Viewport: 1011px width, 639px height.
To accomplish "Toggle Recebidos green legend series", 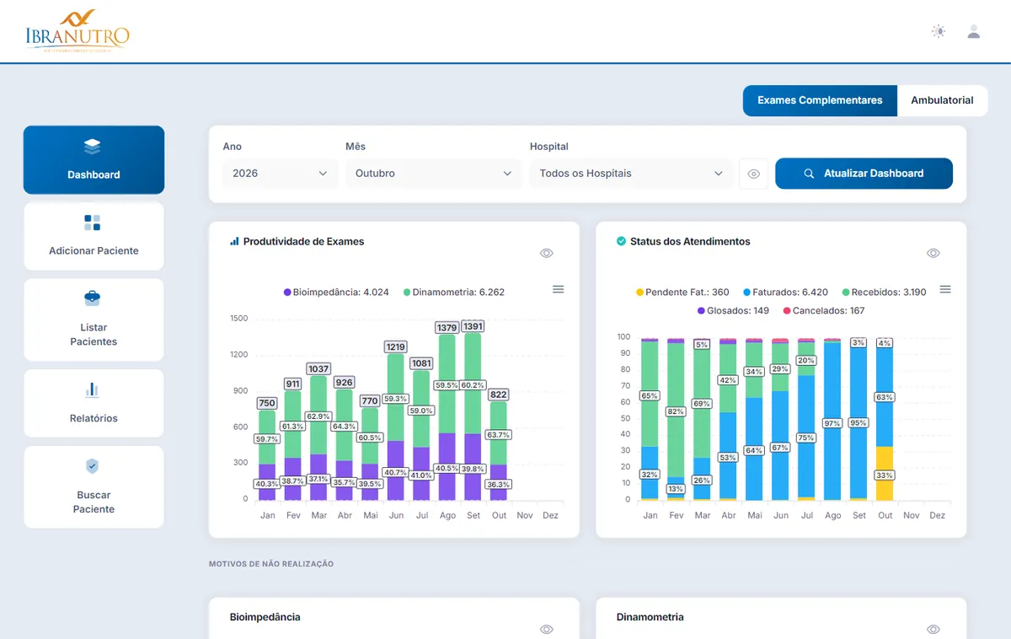I will point(884,293).
